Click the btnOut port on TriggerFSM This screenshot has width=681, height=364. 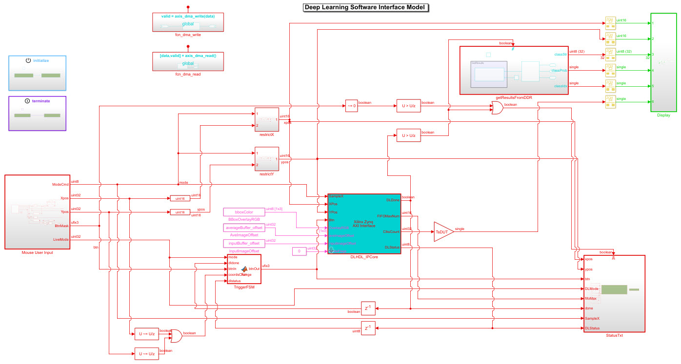click(254, 269)
